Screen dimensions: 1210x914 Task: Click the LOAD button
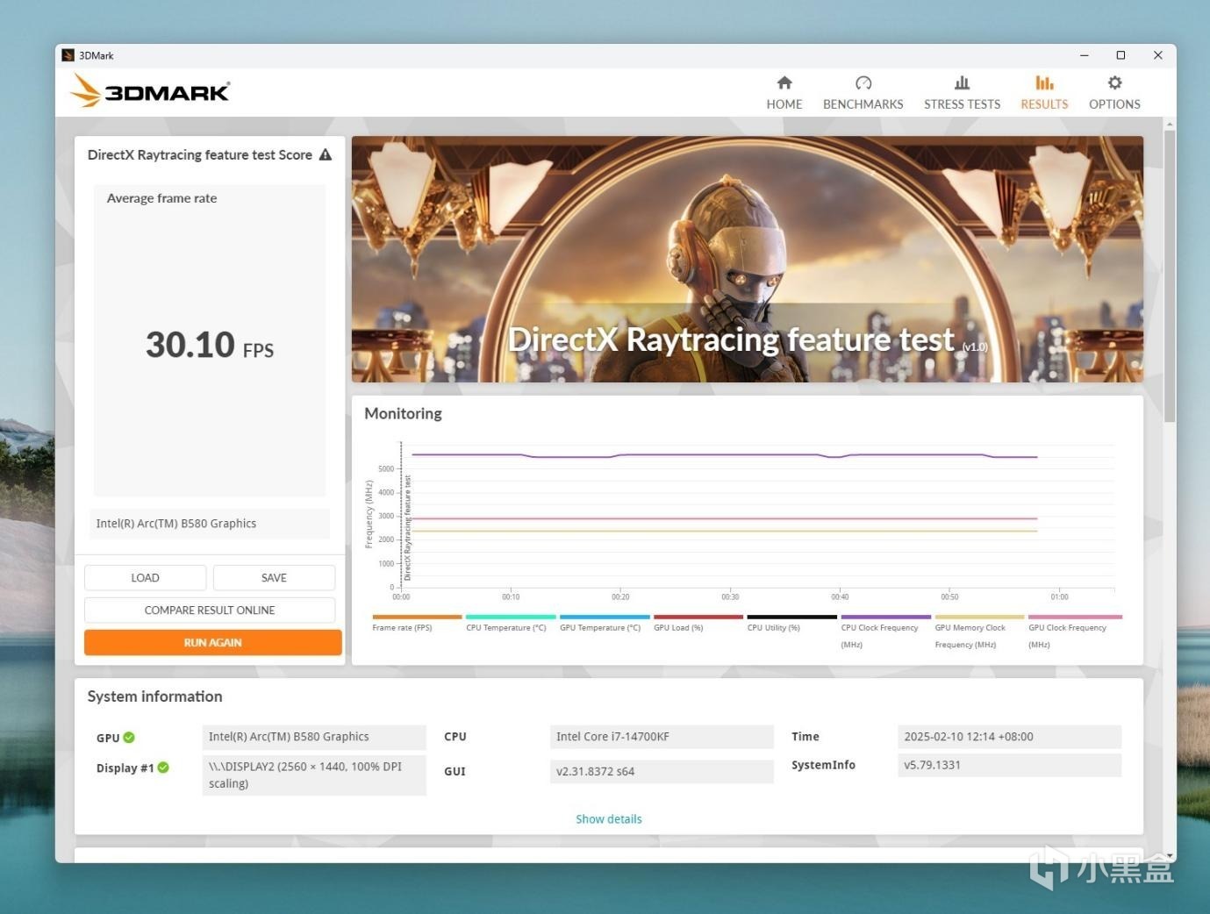pyautogui.click(x=146, y=577)
